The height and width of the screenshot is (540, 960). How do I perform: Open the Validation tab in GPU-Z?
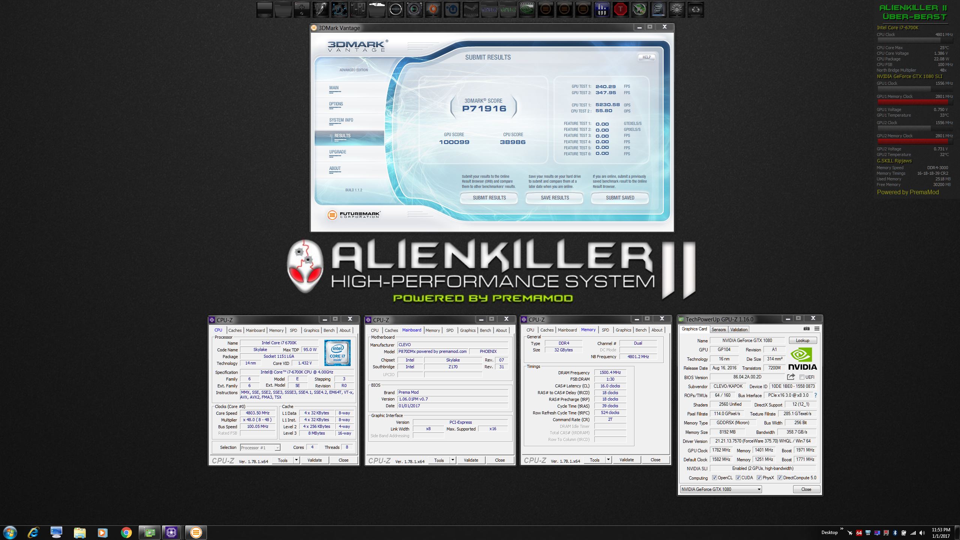(739, 330)
